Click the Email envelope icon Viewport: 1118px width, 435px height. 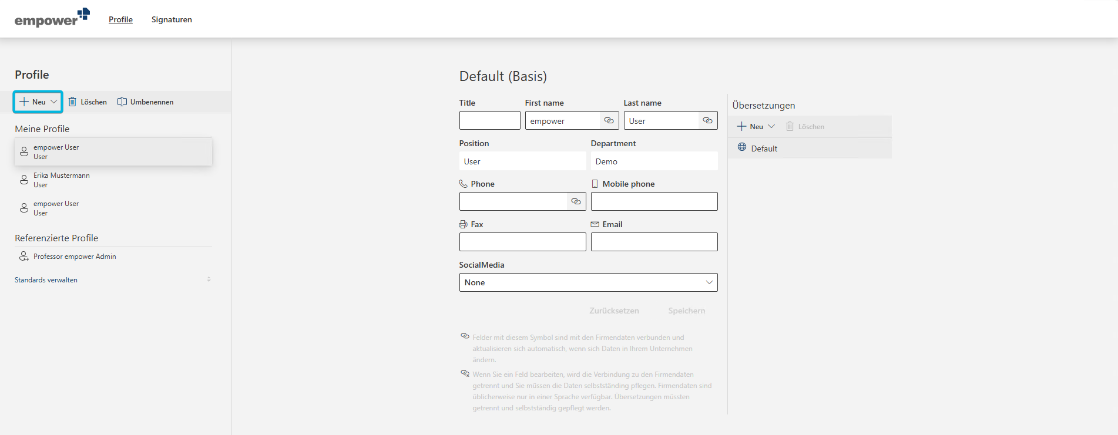pyautogui.click(x=595, y=224)
